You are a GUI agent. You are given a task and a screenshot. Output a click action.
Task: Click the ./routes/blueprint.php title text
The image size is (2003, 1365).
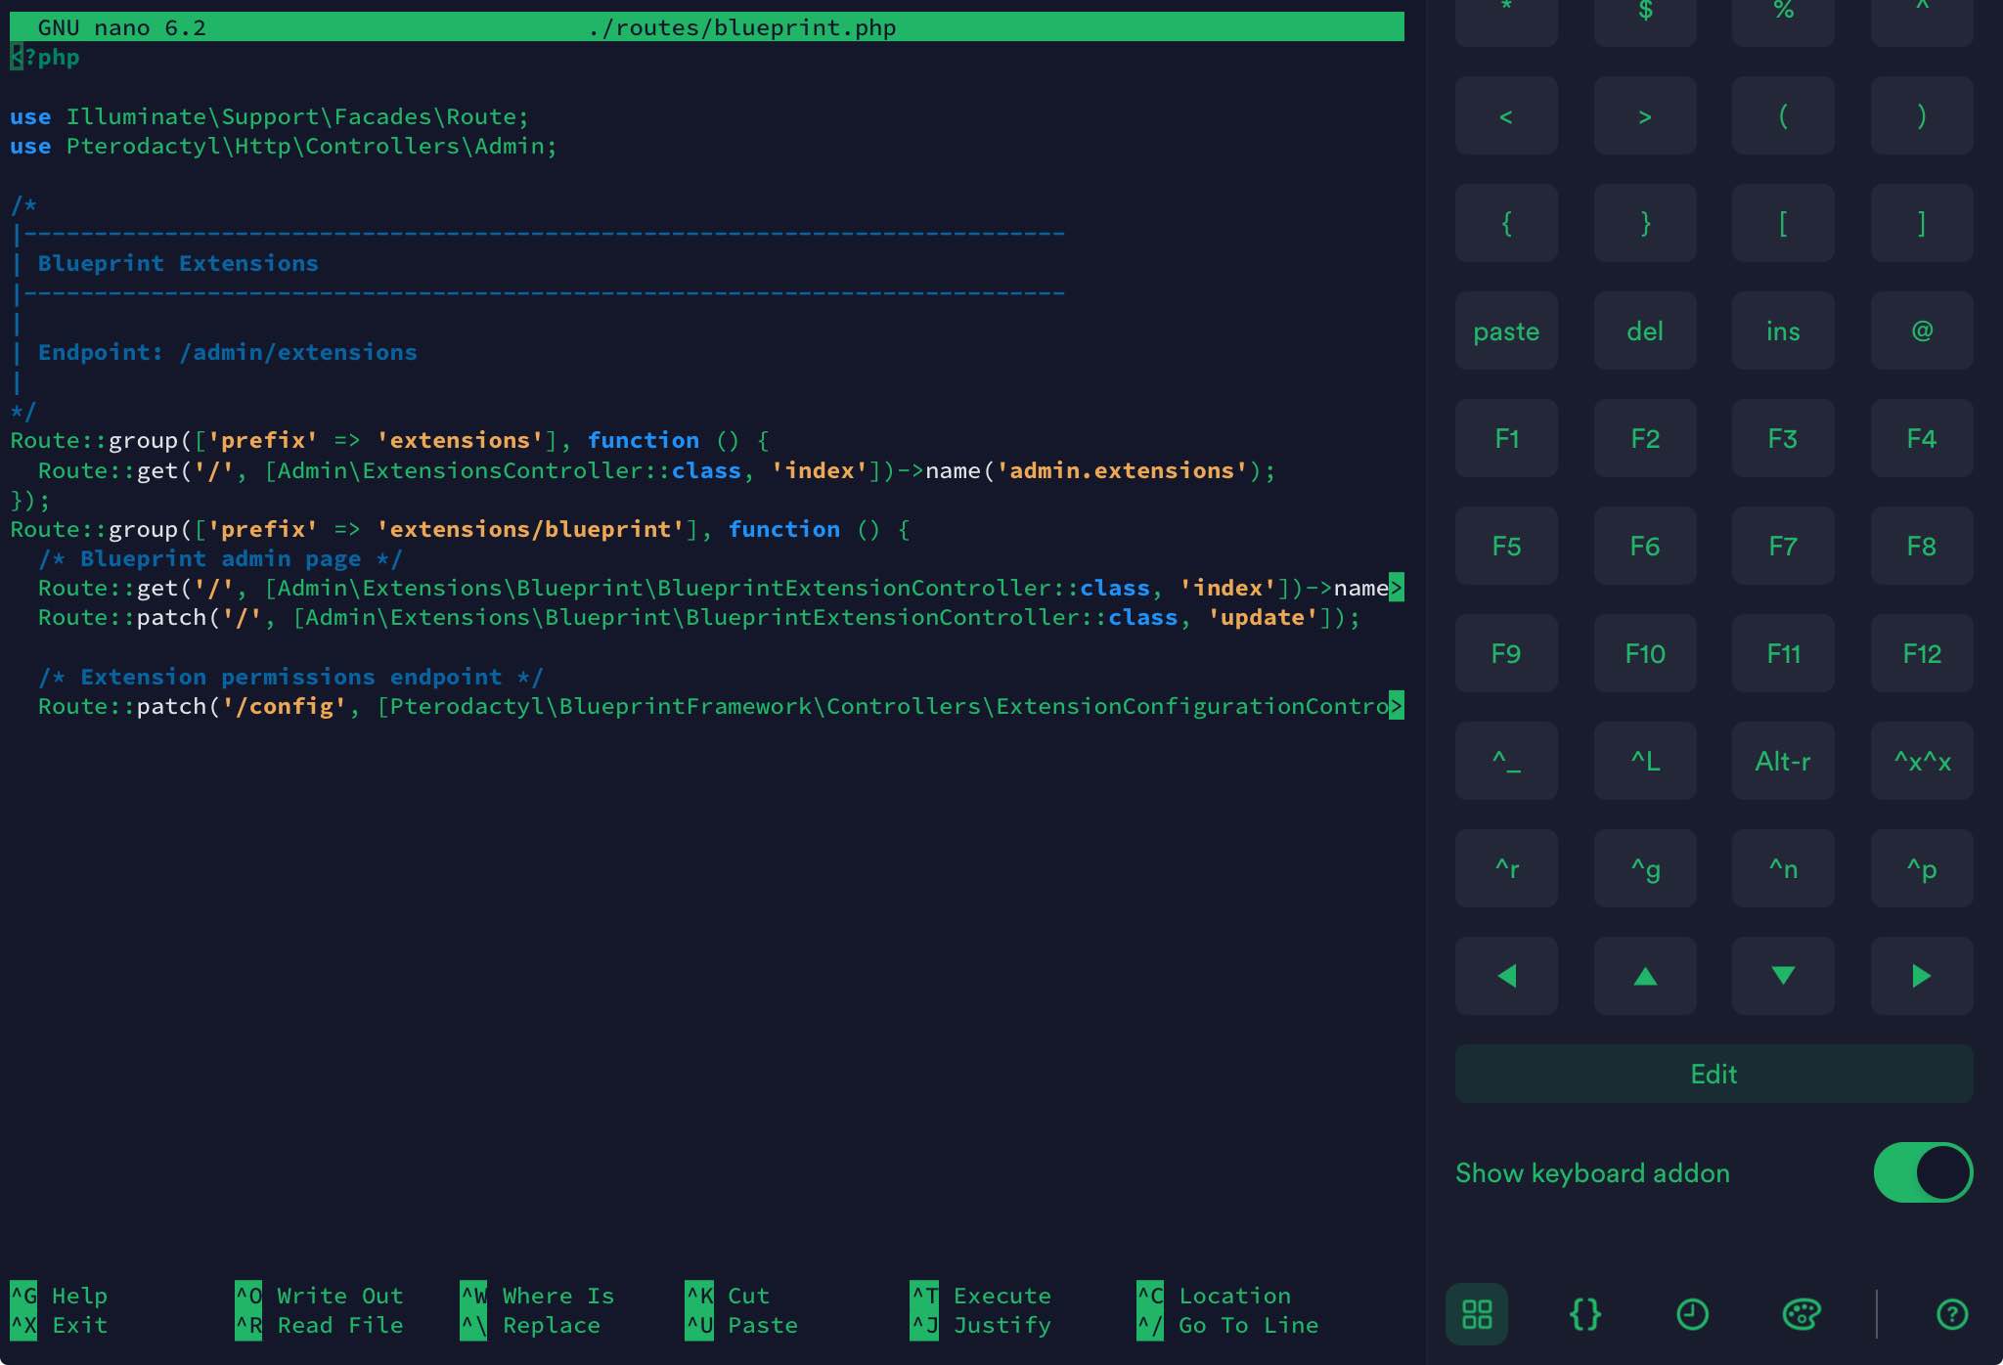[742, 27]
